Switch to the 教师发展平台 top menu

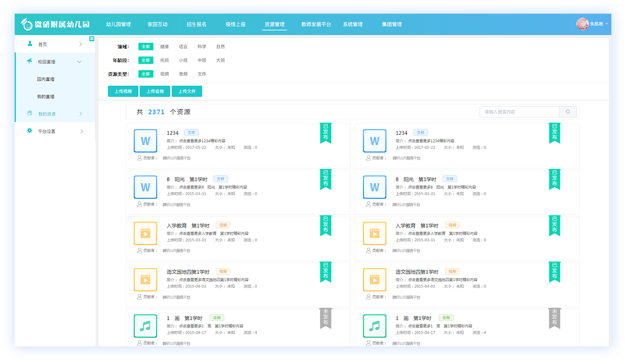pyautogui.click(x=316, y=24)
